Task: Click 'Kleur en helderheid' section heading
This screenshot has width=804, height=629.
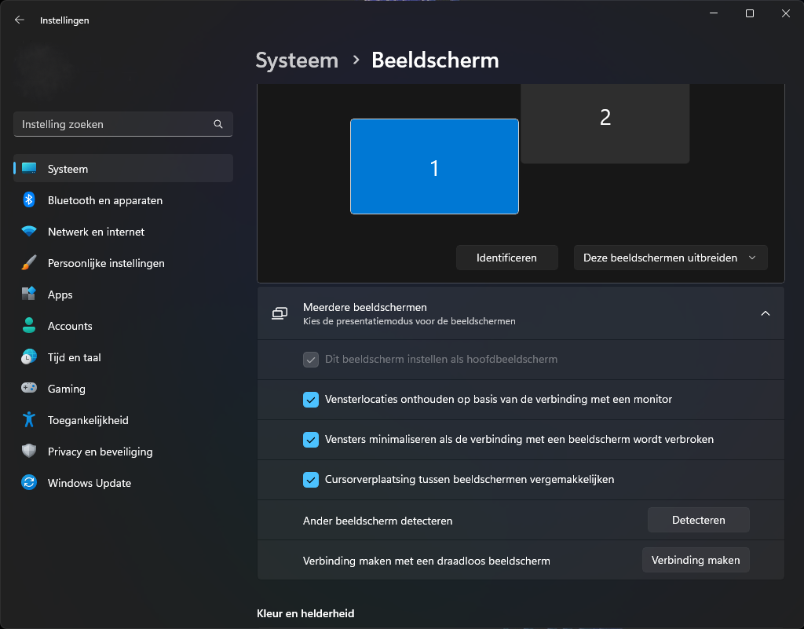Action: 305,613
